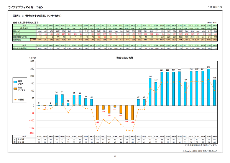Click the 資金収支利回り row label
The image size is (230, 163).
tap(18, 48)
